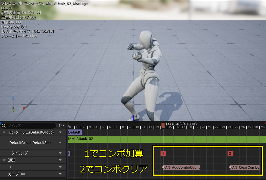Viewport: 266px width, 180px height.
Task: Click the current frame field 14*
Action: click(x=61, y=126)
